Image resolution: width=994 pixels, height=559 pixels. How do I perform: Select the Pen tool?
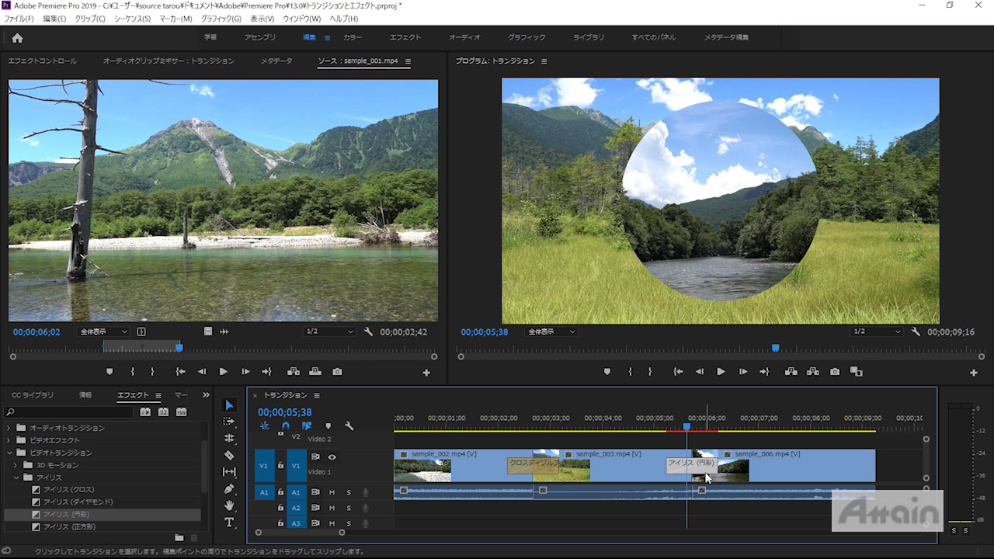[x=229, y=489]
